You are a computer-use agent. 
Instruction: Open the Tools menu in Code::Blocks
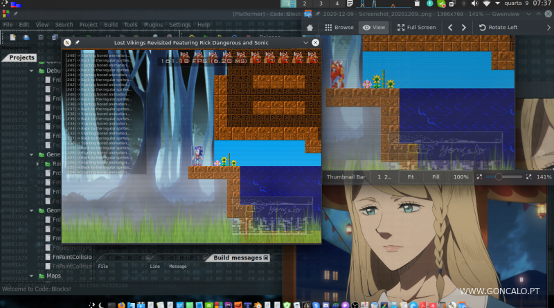point(130,25)
